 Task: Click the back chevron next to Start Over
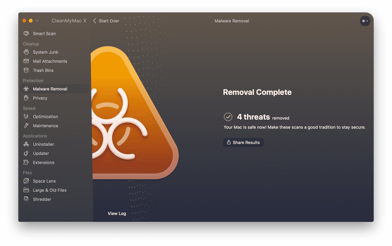(95, 21)
